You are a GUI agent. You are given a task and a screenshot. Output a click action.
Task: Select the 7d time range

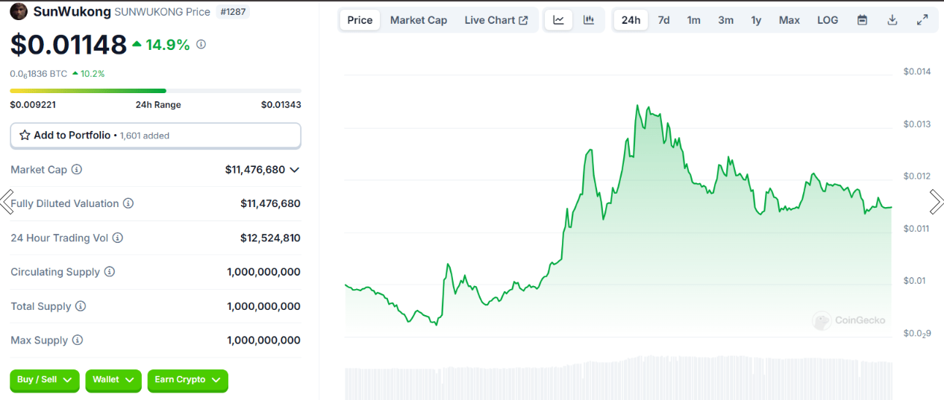(x=663, y=20)
